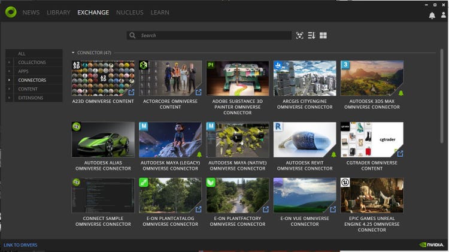Click into the Search field
Viewport: 449px width, 252px height.
pyautogui.click(x=209, y=35)
